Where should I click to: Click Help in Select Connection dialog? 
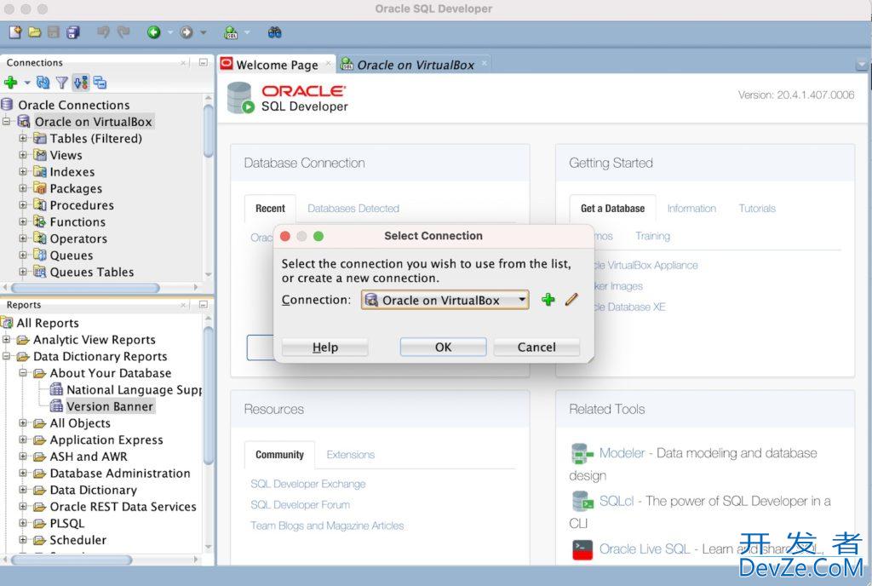(x=324, y=347)
